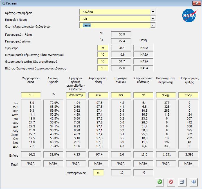Click the Ταχύτητα ανέμου column header
Screen dimensions: 202x189
click(x=120, y=80)
